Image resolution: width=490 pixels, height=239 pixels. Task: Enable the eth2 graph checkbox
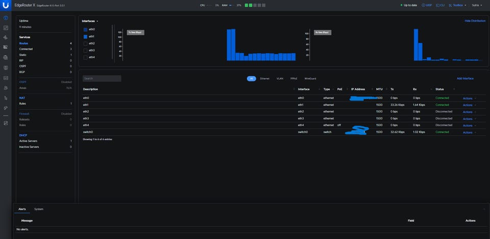85,43
